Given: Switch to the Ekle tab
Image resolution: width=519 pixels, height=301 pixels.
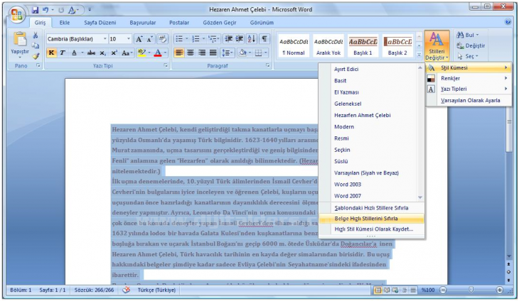Looking at the screenshot, I should coord(65,23).
